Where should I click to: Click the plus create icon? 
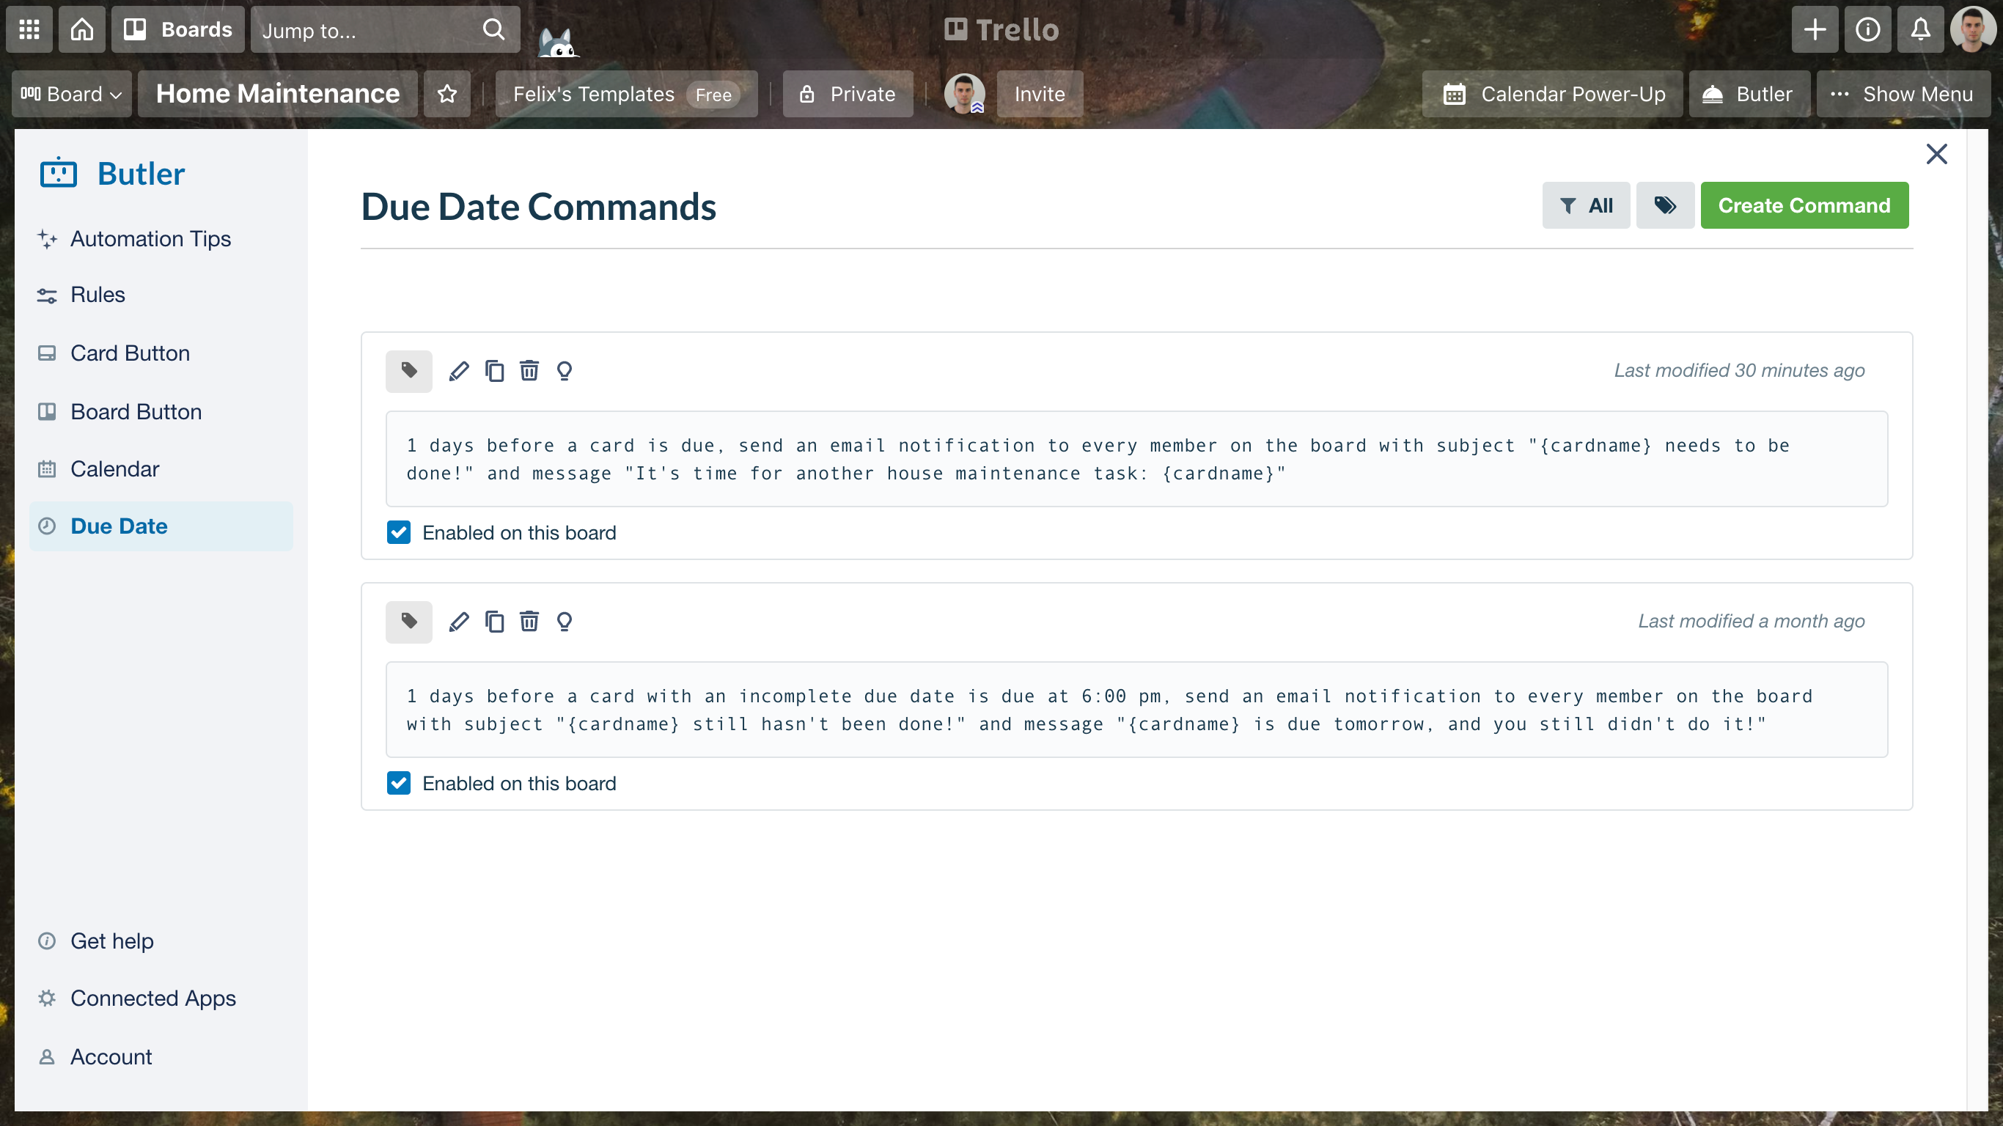1815,29
